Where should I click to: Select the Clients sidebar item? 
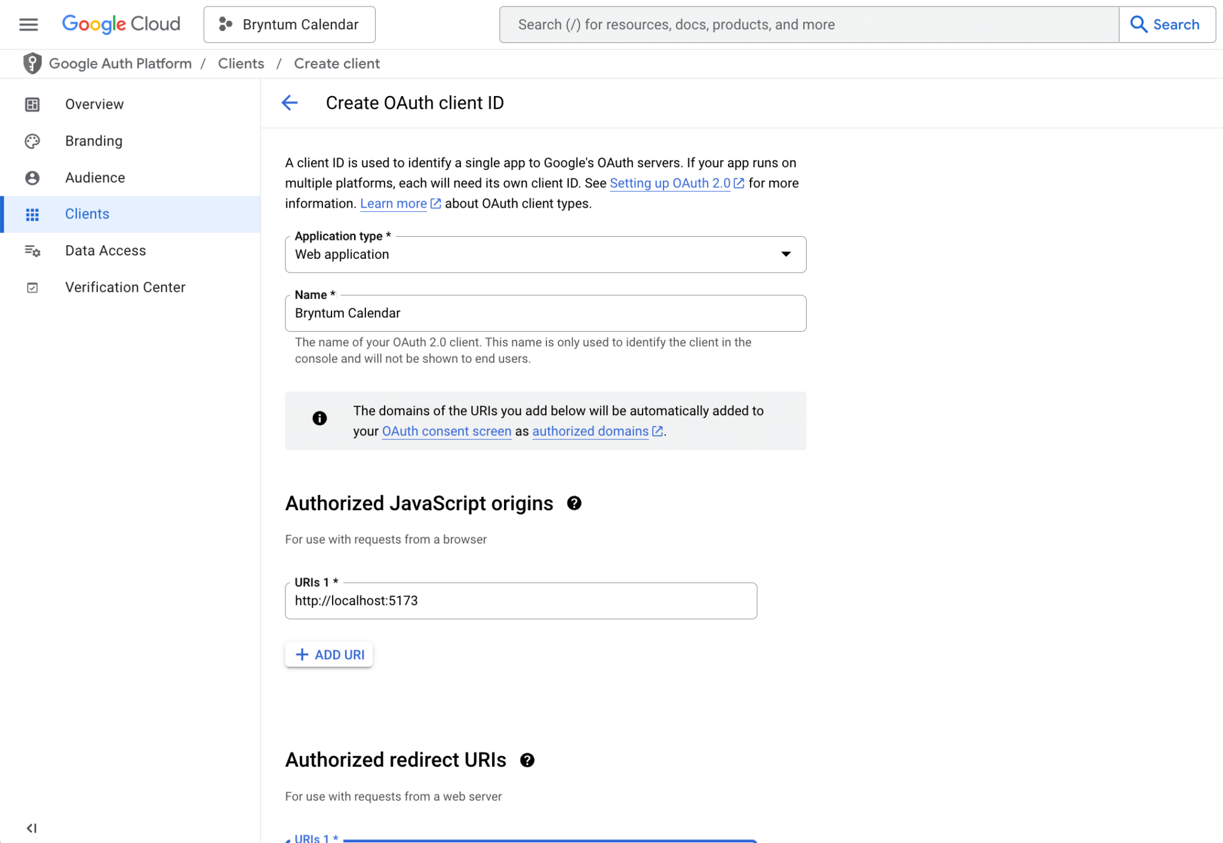(x=130, y=214)
